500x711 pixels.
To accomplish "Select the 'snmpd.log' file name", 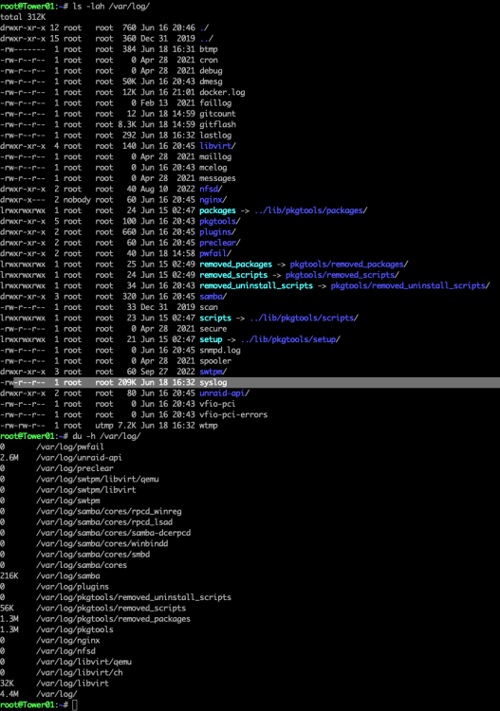I will click(220, 351).
